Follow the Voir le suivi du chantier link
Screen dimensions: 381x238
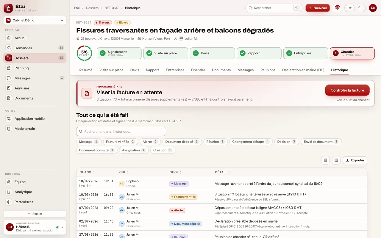(353, 100)
